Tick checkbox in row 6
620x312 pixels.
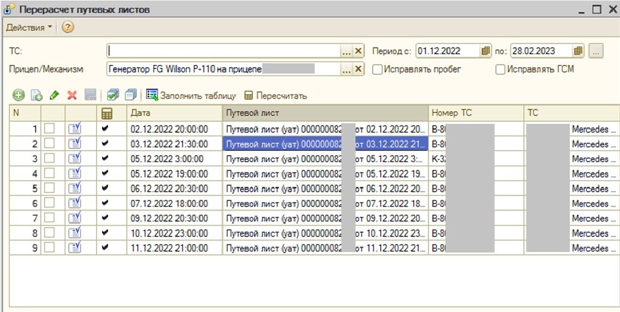[49, 203]
